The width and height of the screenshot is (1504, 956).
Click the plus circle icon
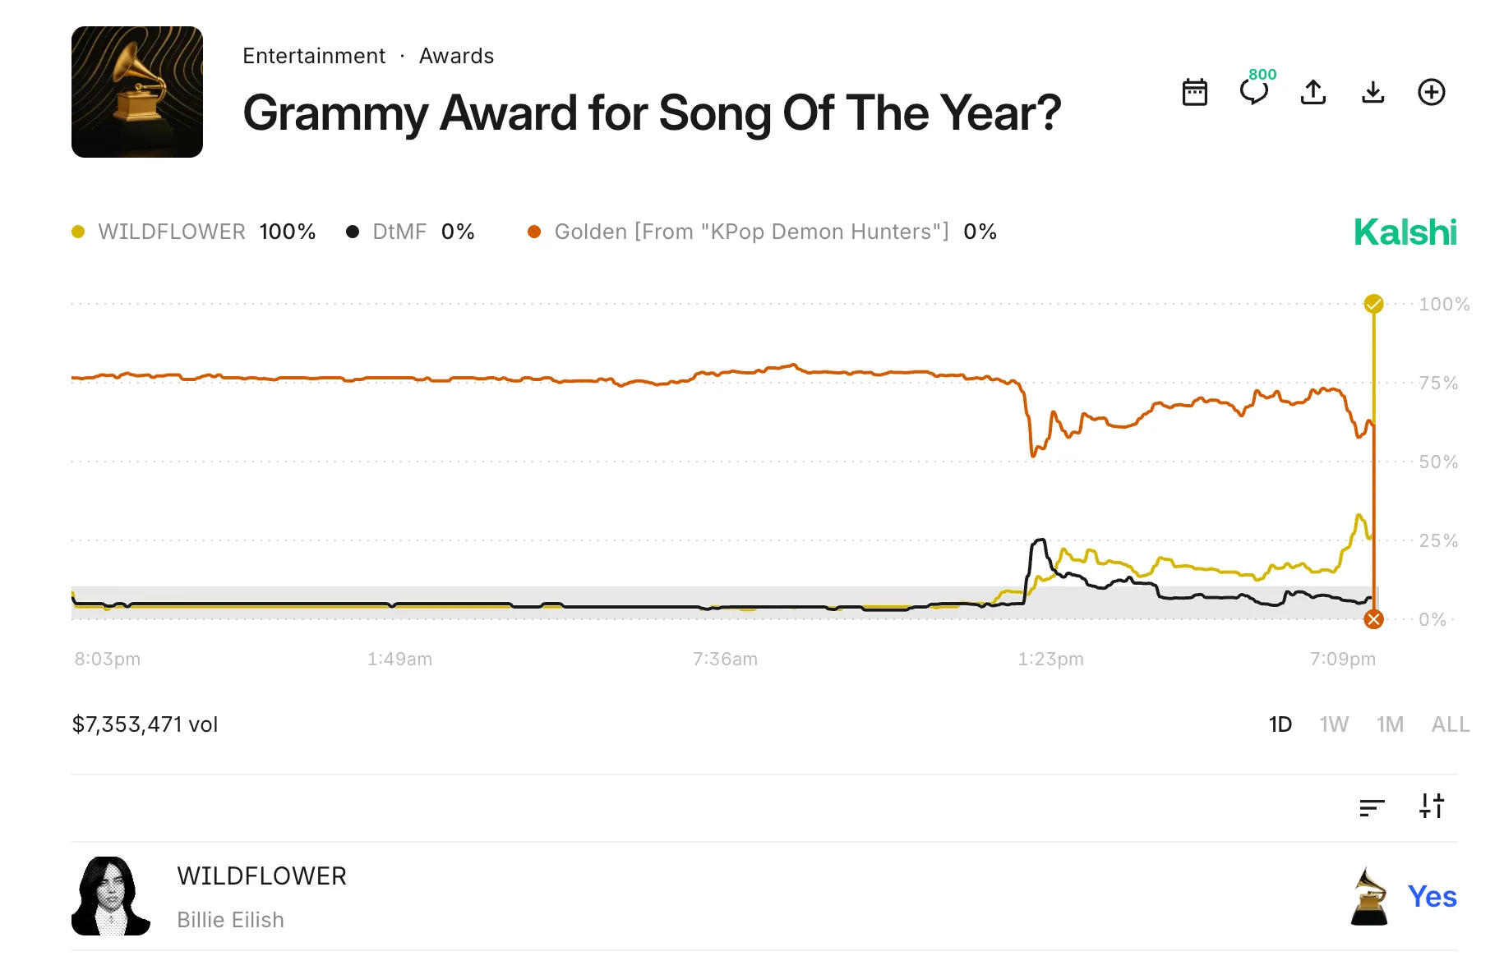click(x=1432, y=92)
